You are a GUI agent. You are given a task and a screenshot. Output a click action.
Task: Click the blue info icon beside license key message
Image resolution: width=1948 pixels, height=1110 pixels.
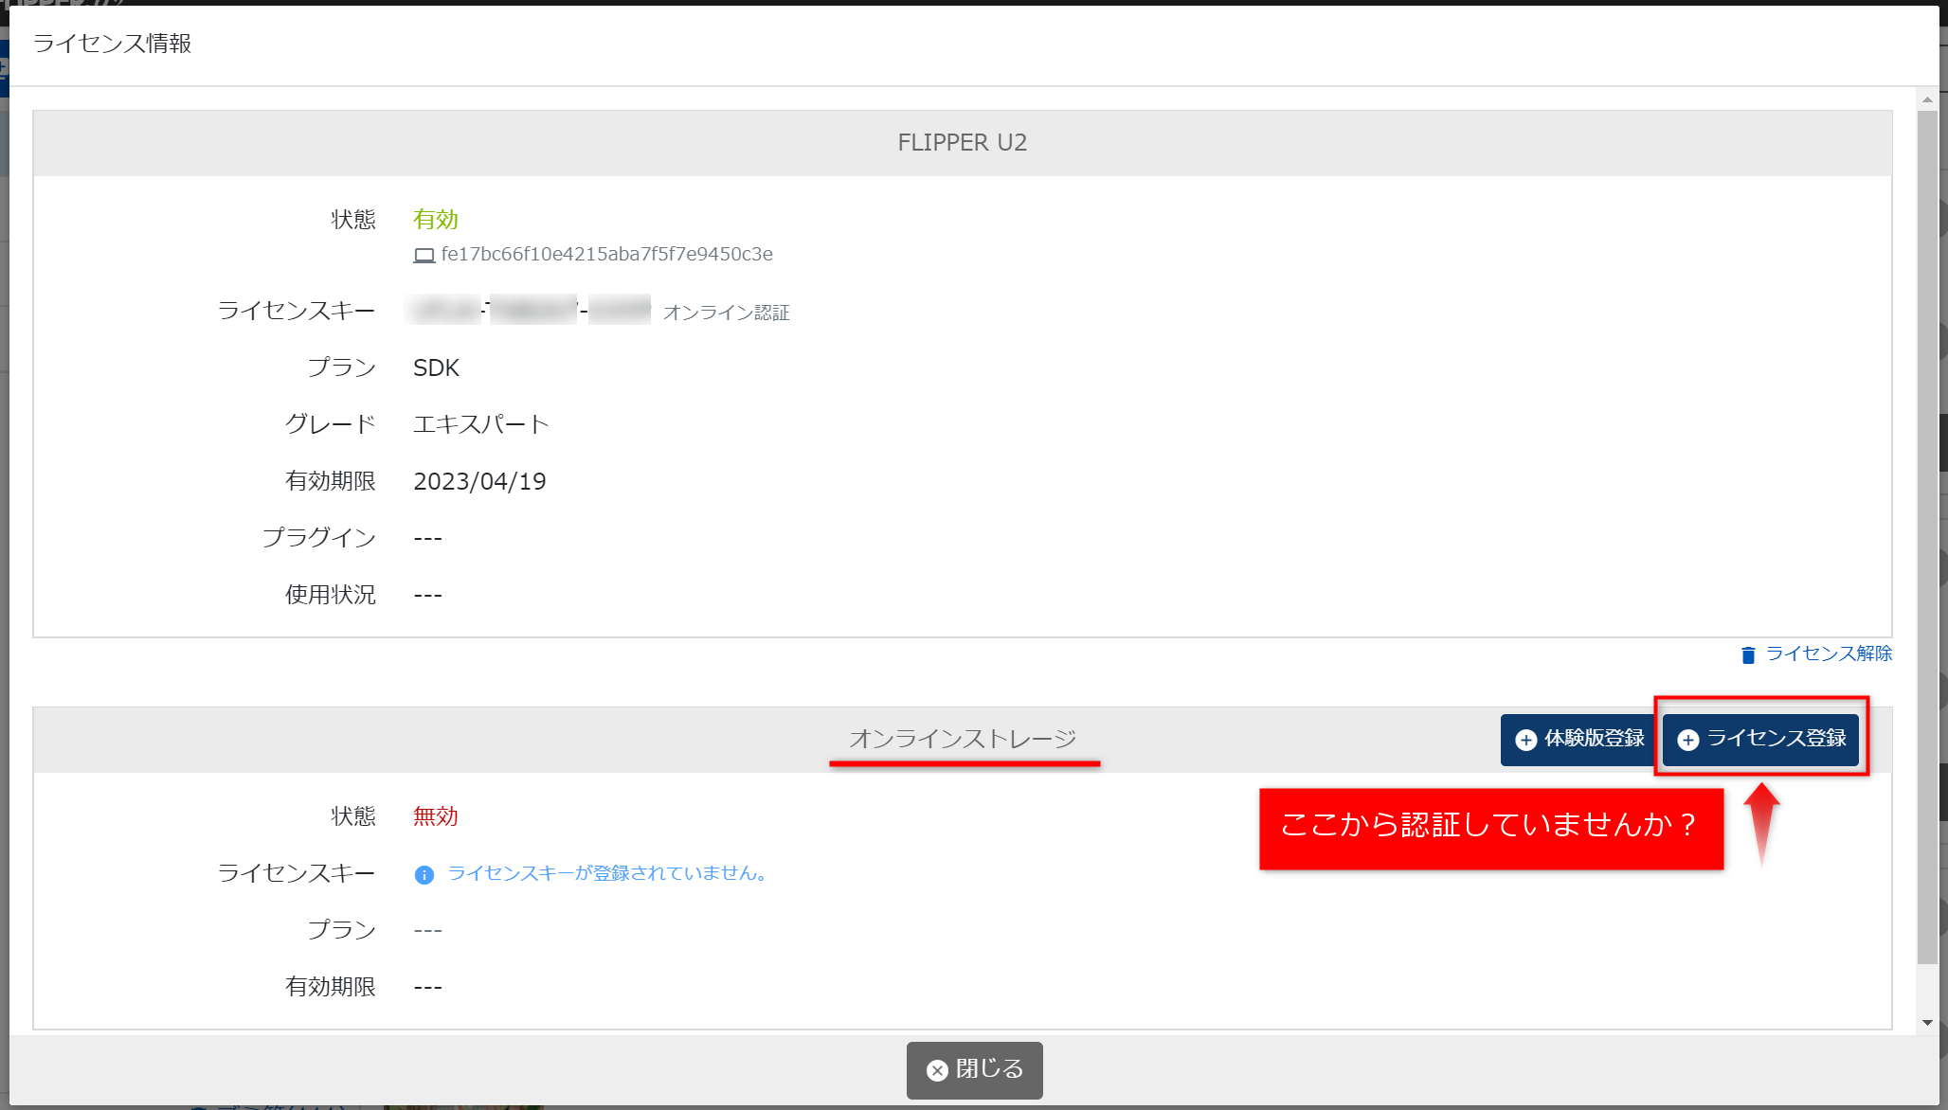point(424,874)
